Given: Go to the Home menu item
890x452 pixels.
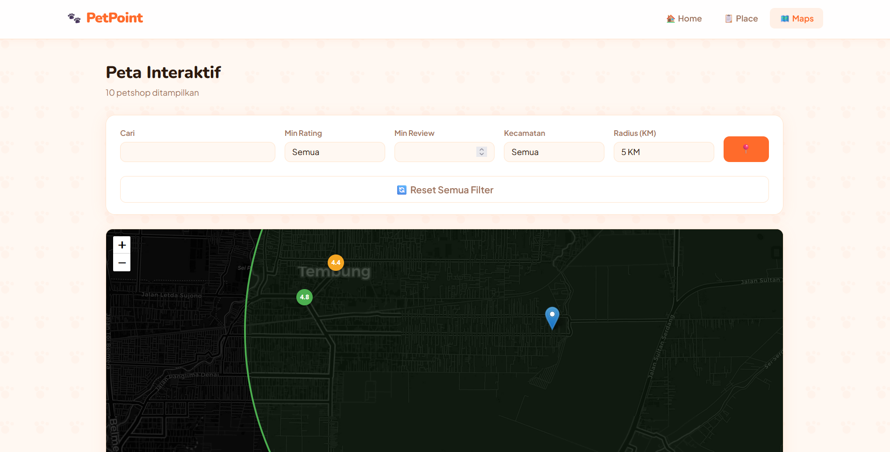Looking at the screenshot, I should [x=684, y=19].
